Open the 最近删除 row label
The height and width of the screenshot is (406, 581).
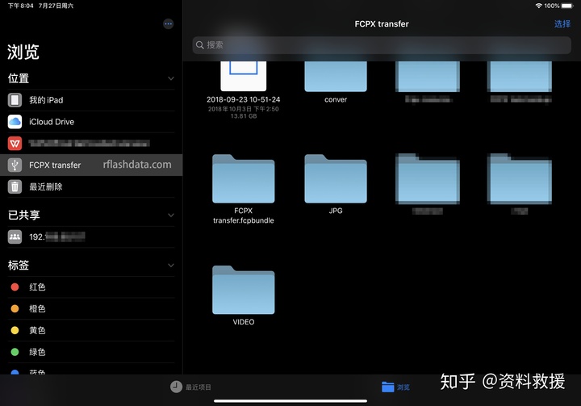pyautogui.click(x=45, y=186)
